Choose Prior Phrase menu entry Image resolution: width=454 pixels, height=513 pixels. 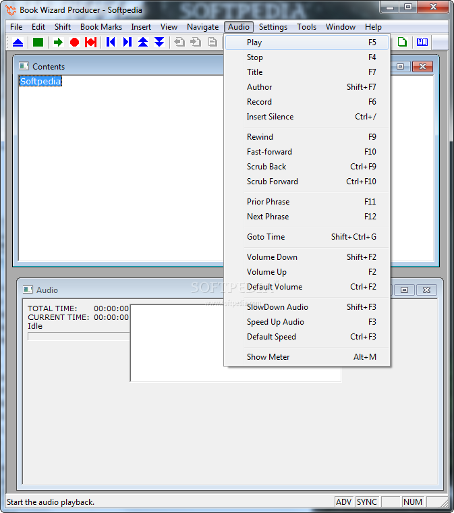coord(307,202)
